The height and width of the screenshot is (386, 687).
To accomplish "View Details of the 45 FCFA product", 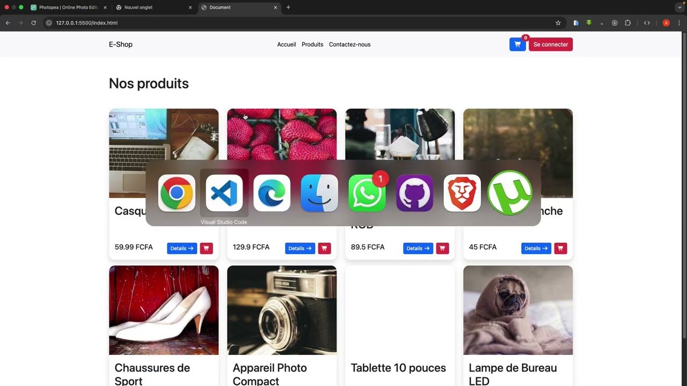I will pyautogui.click(x=536, y=248).
